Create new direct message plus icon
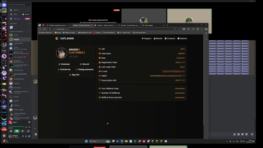 (29, 31)
